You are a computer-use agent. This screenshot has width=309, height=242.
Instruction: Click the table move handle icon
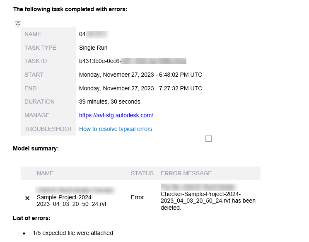click(x=18, y=24)
